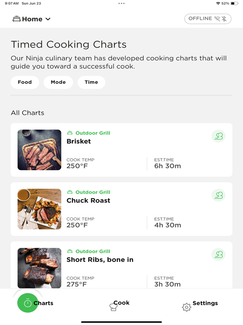Image resolution: width=243 pixels, height=325 pixels.
Task: Switch to the Cook tab
Action: tap(121, 303)
